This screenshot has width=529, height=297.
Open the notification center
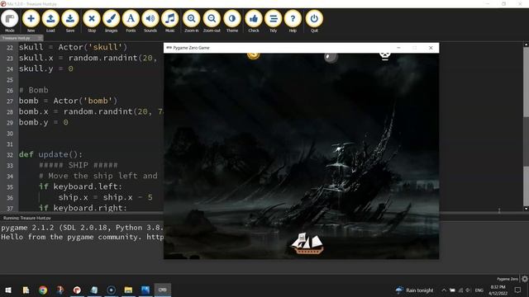[518, 290]
